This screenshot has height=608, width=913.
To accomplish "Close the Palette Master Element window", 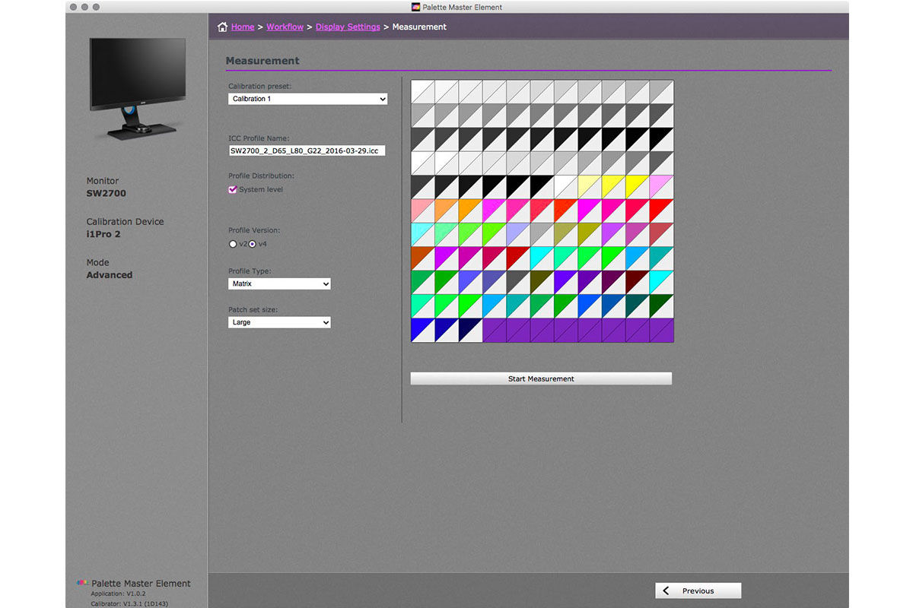I will click(73, 7).
